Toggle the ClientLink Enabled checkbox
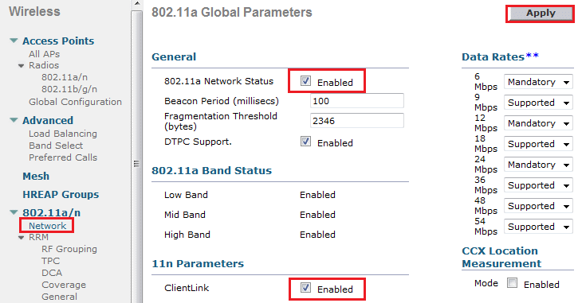Screen dimensions: 578x303 [305, 288]
